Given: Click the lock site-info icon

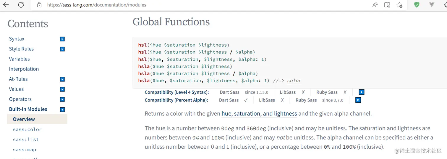Looking at the screenshot, I should click(39, 5).
